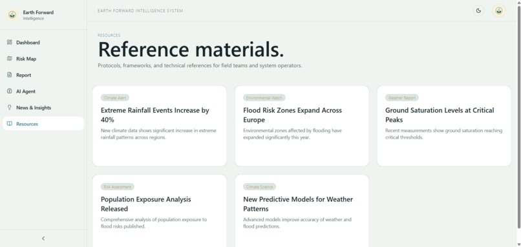The width and height of the screenshot is (521, 247).
Task: Click 'Comprehensive analysis of population exposure' description
Action: coord(154,222)
